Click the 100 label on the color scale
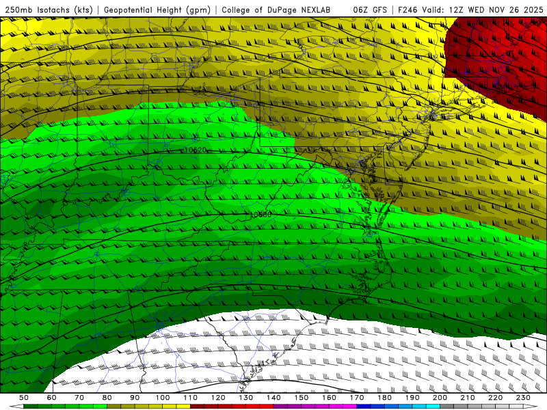 (x=163, y=398)
